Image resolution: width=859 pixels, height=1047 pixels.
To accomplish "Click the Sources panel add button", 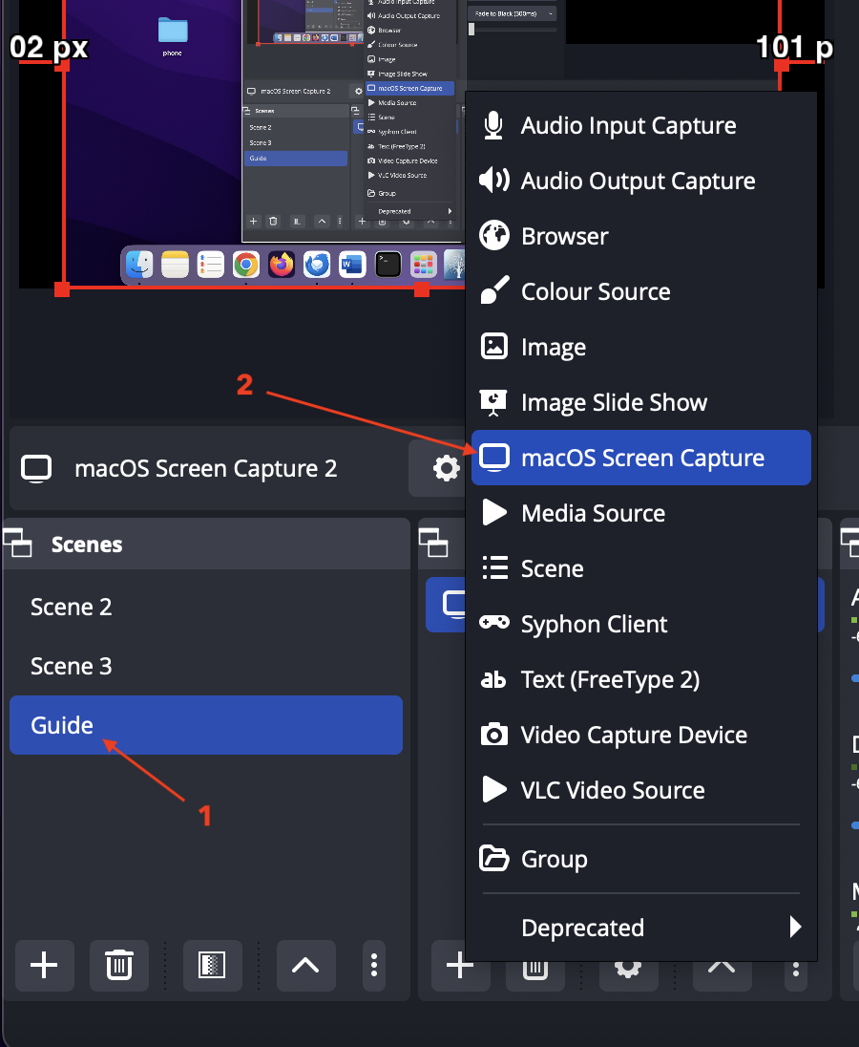I will click(x=459, y=966).
